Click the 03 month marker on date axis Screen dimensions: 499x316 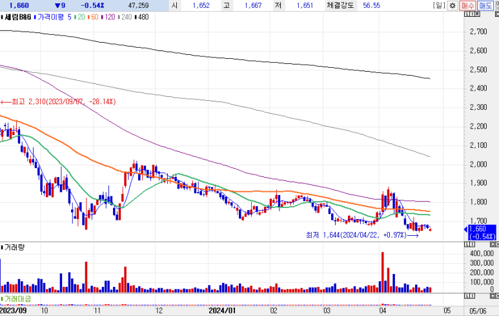pos(327,311)
